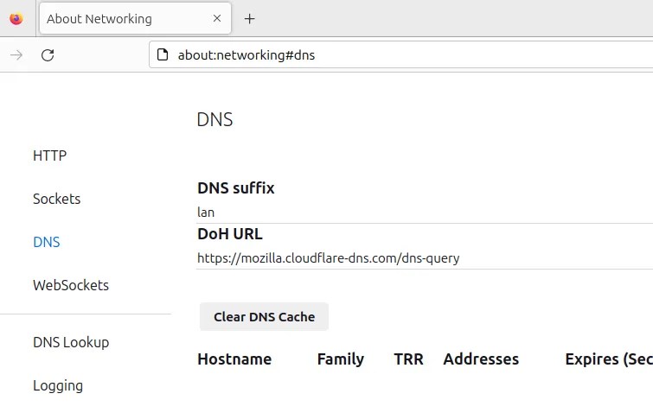This screenshot has height=419, width=653.
Task: Click the page identity icon in address bar
Action: coord(162,55)
